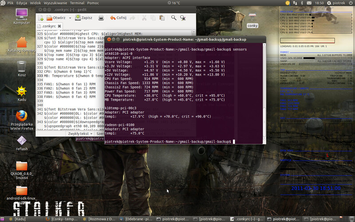
Task: Paste using the clipboard icon
Action: pyautogui.click(x=162, y=18)
